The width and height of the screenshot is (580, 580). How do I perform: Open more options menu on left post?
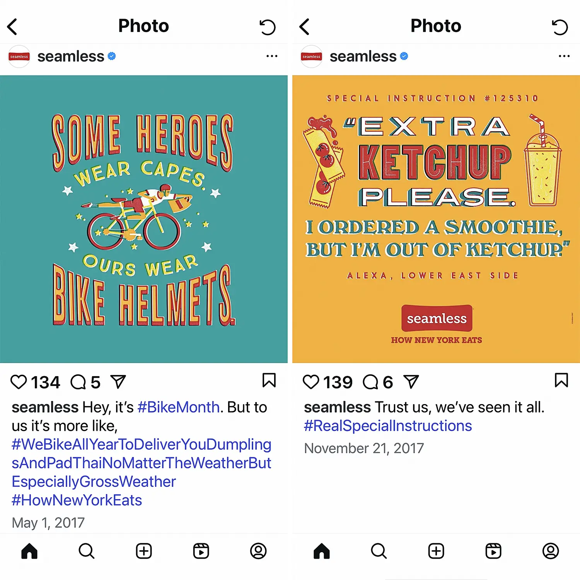click(x=272, y=56)
